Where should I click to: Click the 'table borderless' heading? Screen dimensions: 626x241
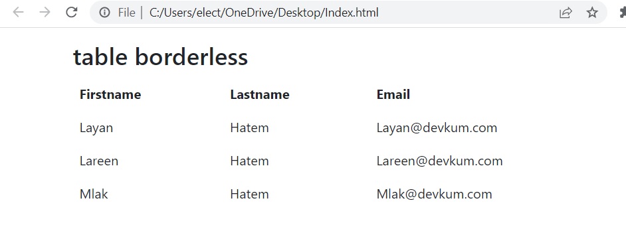click(161, 57)
